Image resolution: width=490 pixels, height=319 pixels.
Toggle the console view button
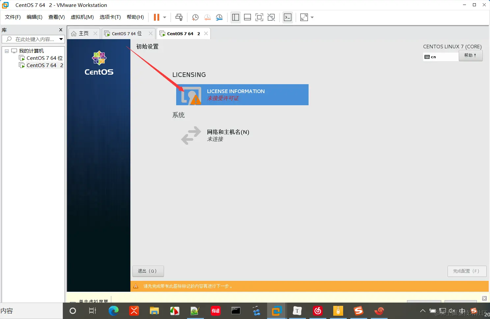point(287,17)
